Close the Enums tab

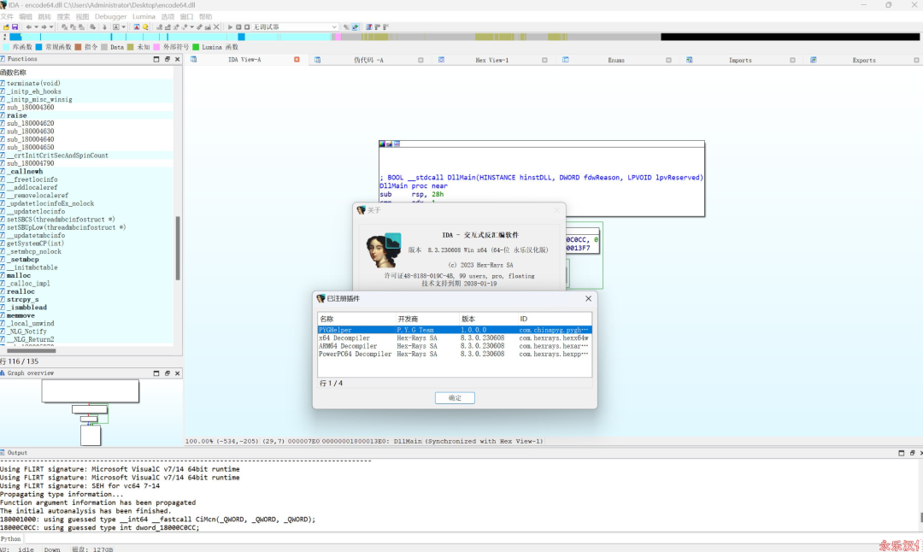click(x=668, y=60)
